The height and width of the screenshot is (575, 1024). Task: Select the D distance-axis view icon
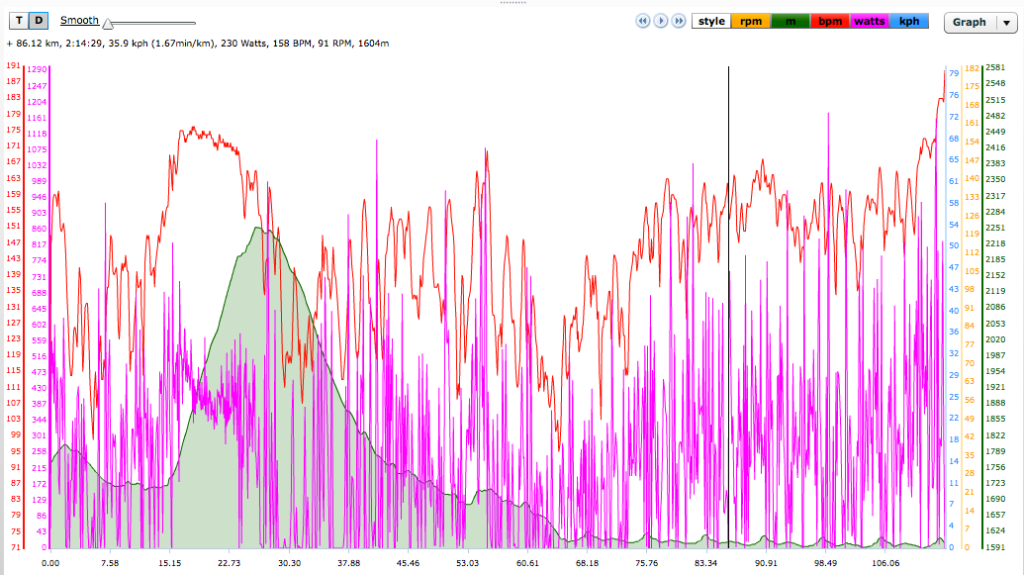coord(37,21)
